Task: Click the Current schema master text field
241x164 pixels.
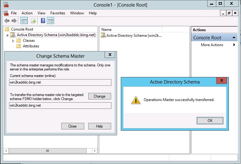Action: coord(60,82)
